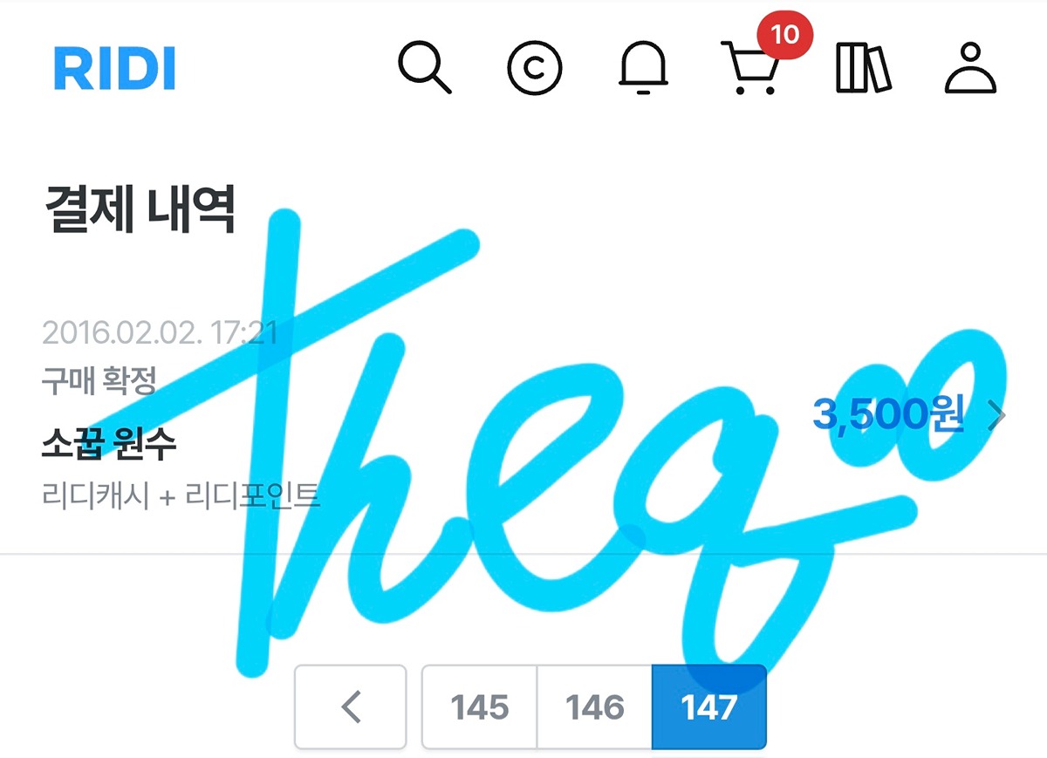1047x758 pixels.
Task: Click the 3,500원 price amount
Action: coord(888,415)
